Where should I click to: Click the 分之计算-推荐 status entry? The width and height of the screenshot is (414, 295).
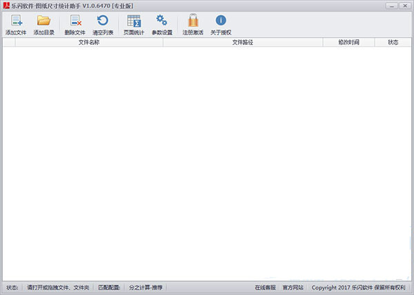pos(146,287)
